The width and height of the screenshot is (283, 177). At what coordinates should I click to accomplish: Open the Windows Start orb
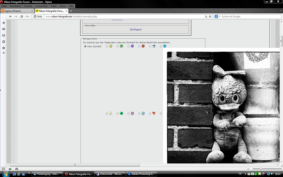click(x=6, y=174)
